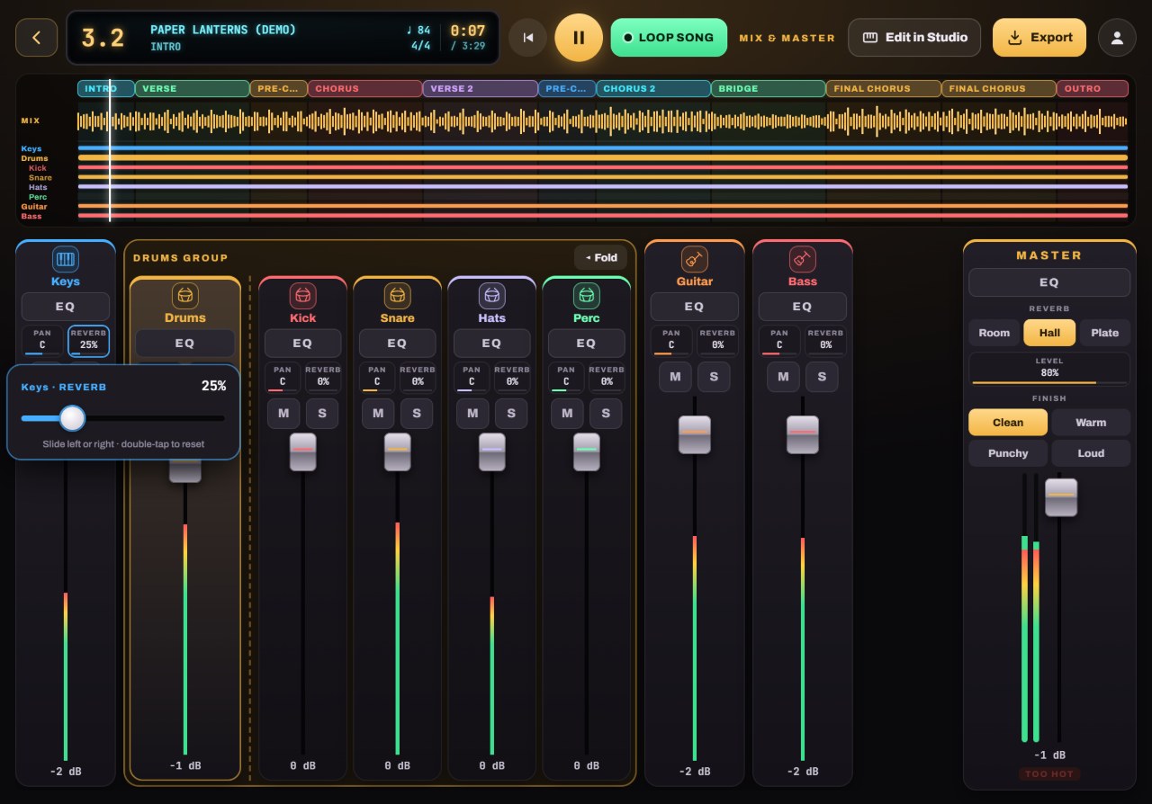Click the Bass instrument icon
The width and height of the screenshot is (1152, 804).
point(803,260)
